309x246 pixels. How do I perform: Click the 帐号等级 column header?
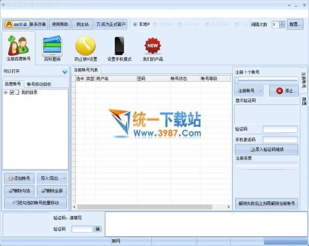215,79
